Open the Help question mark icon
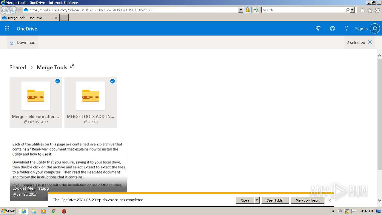This screenshot has width=382, height=215. [x=346, y=29]
